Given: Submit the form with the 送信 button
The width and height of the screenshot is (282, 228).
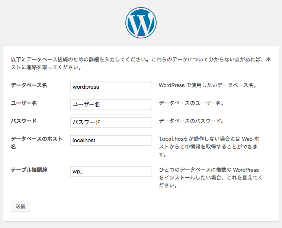Looking at the screenshot, I should coord(20,206).
